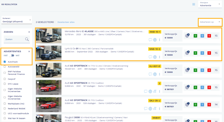
Task: Click advertising globe badge for NNB-10-2
Action: [187, 53]
